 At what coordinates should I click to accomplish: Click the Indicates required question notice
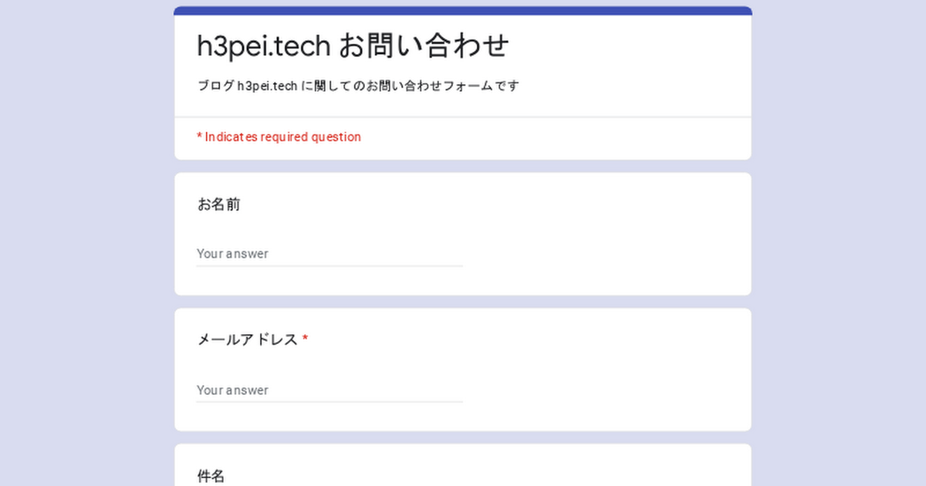pyautogui.click(x=279, y=137)
